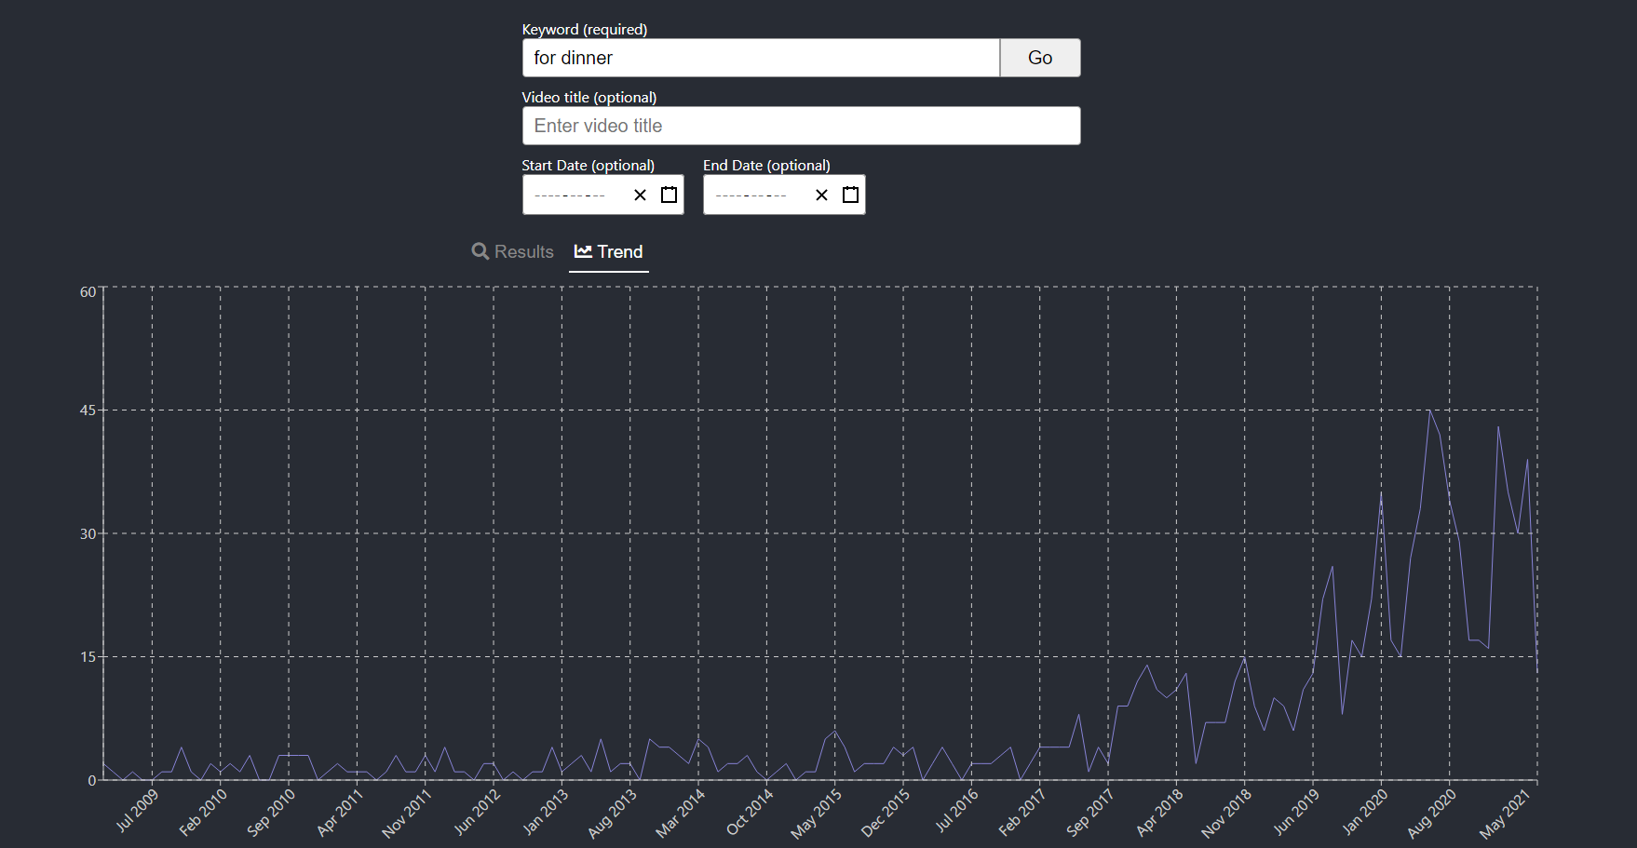1637x848 pixels.
Task: Click the video title input field
Action: [801, 126]
